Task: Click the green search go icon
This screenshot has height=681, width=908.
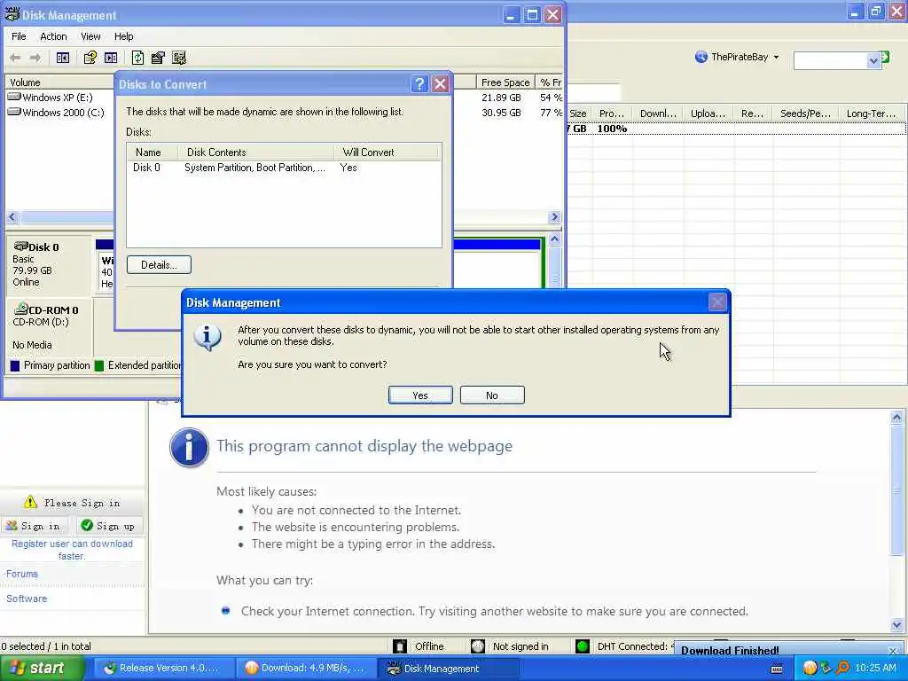Action: [886, 57]
